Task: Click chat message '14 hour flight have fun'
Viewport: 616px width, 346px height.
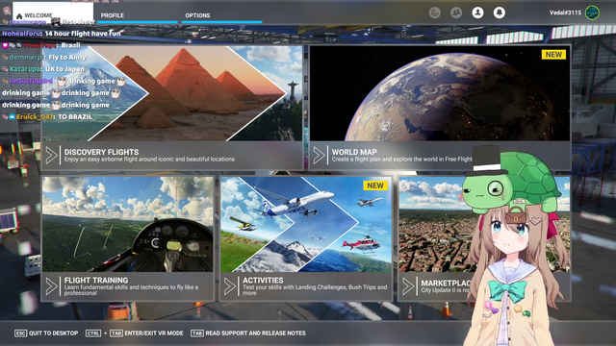Action: pos(83,34)
